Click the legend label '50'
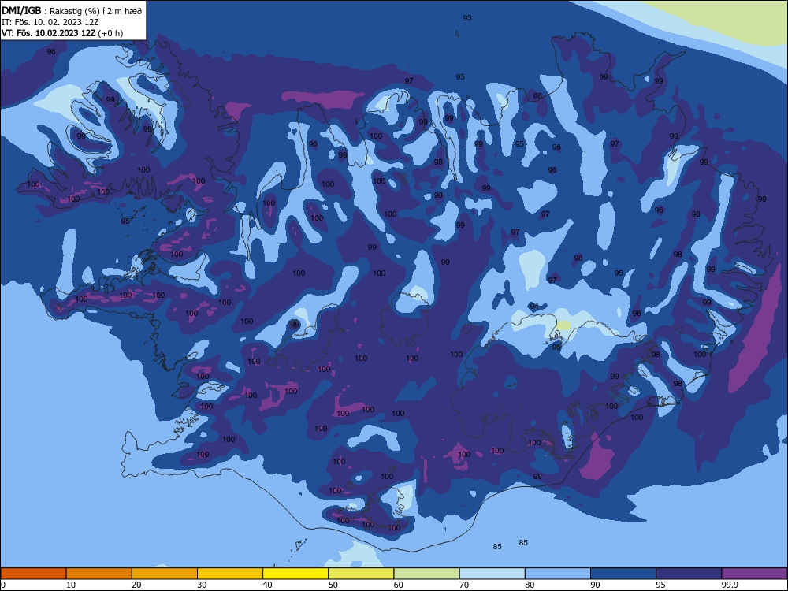Screen dimensions: 788x591 [333, 585]
